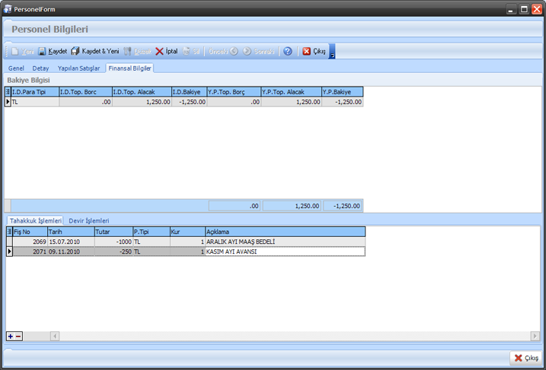This screenshot has width=546, height=370.
Task: Go to the Yapılan Satışlar tab
Action: pos(78,68)
